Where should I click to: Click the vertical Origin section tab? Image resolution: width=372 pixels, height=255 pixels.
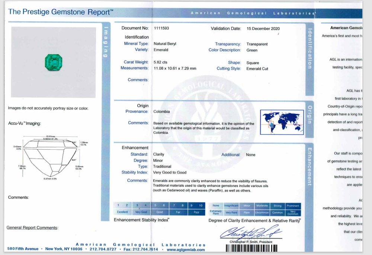(x=309, y=112)
